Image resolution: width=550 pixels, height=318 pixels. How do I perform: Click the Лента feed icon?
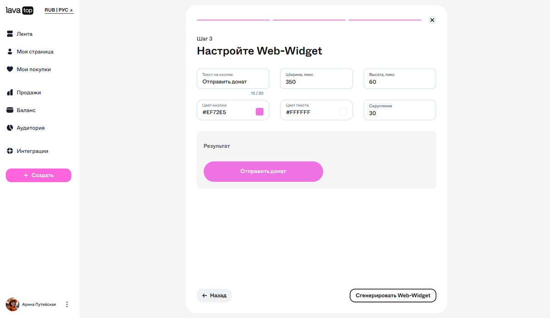coord(10,34)
